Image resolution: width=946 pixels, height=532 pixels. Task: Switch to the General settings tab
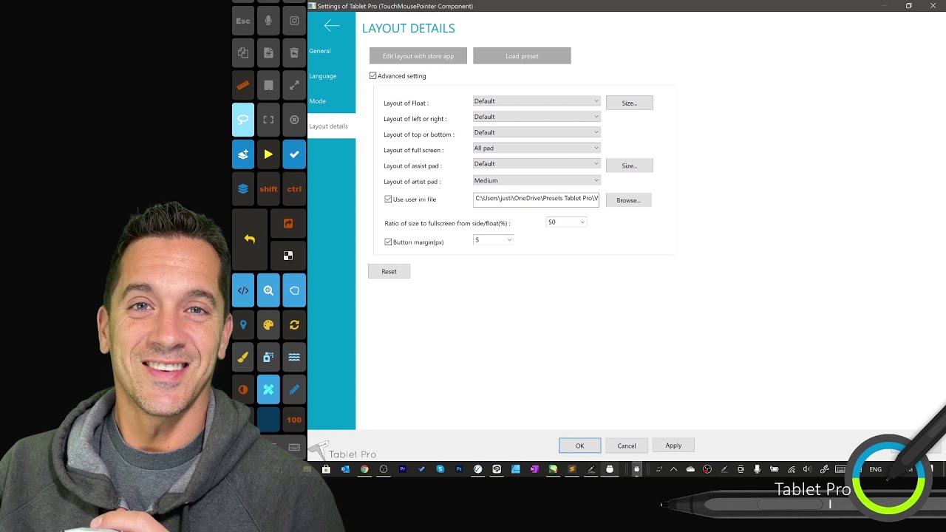[x=331, y=51]
